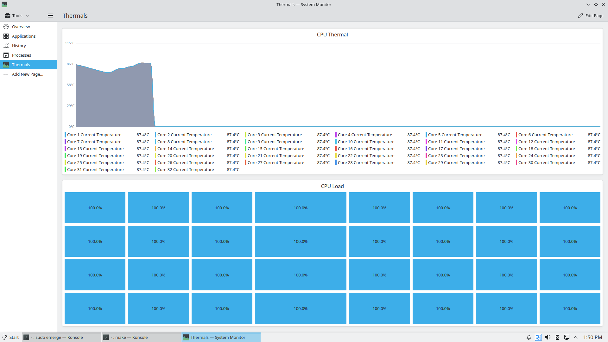Image resolution: width=608 pixels, height=342 pixels.
Task: Click the monitor icon on Thermals taskbar entry
Action: point(186,337)
